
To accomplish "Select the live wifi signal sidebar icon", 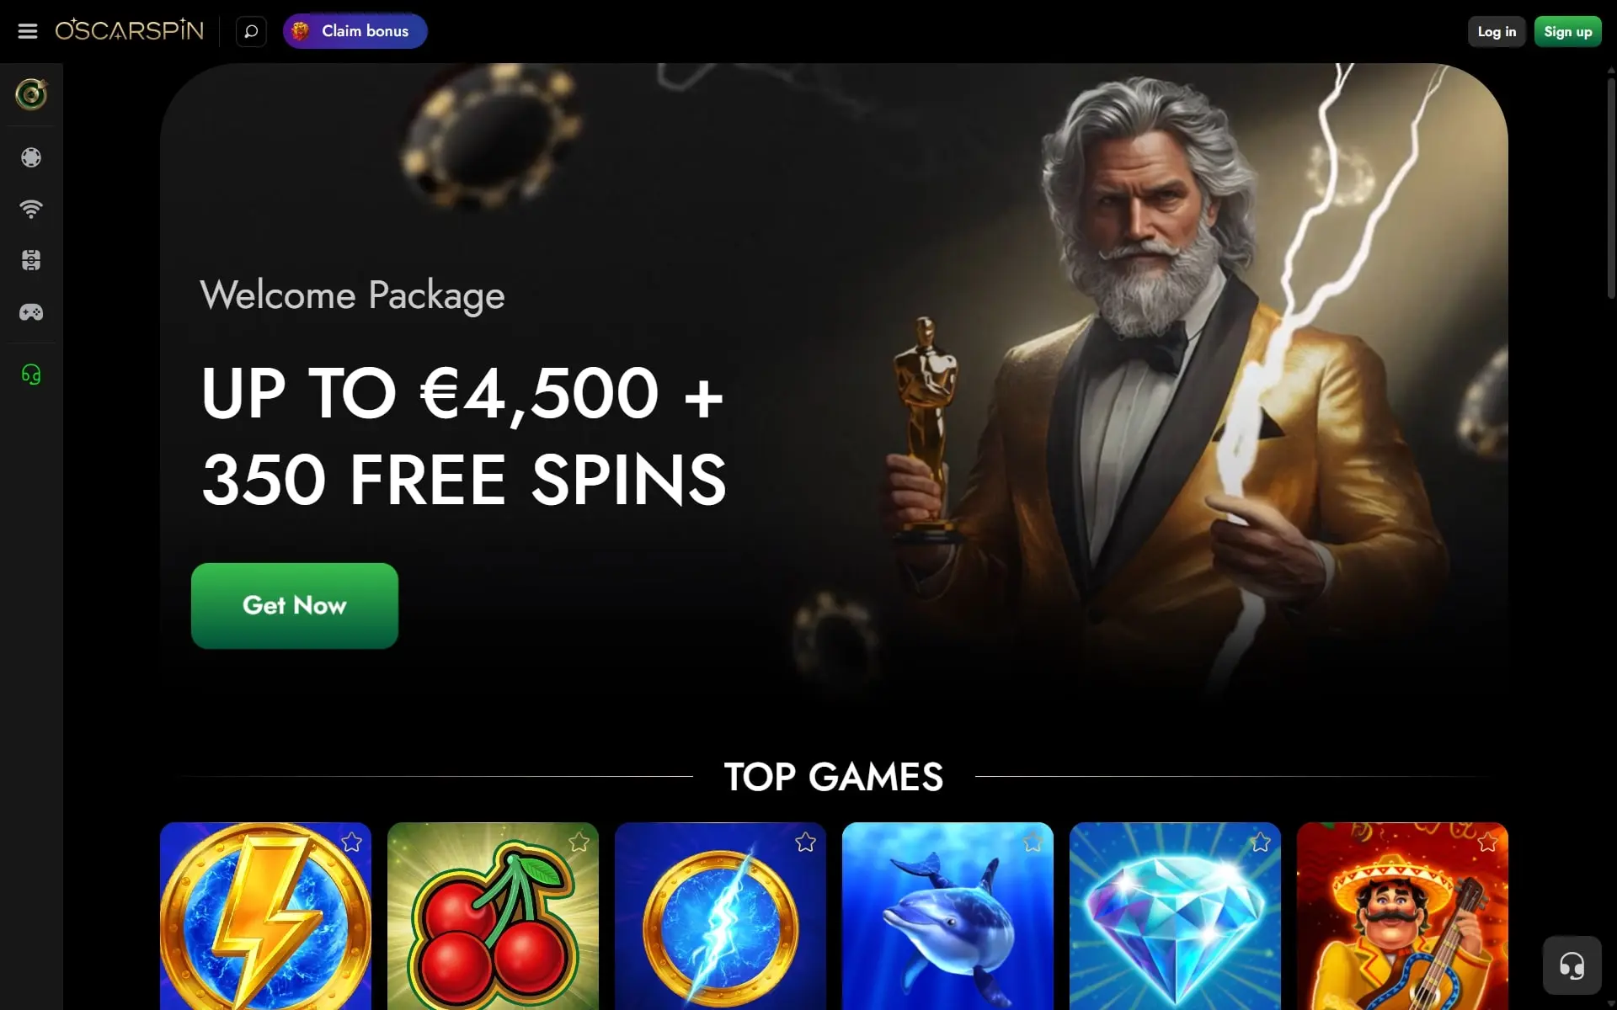I will click(31, 209).
